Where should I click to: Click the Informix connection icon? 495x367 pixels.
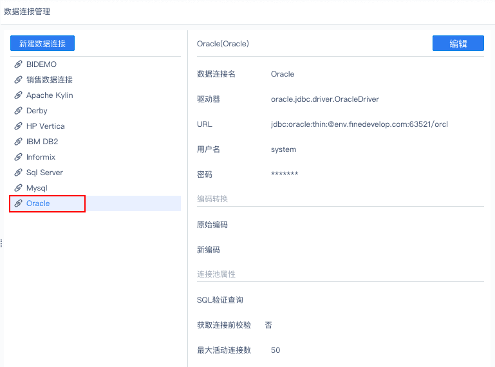[x=18, y=157]
